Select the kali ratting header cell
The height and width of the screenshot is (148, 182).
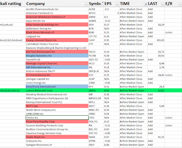click(x=13, y=4)
